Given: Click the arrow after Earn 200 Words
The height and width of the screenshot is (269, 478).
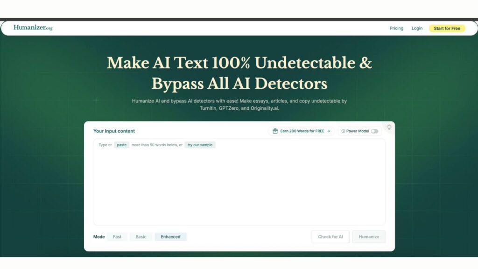Looking at the screenshot, I should pos(329,131).
